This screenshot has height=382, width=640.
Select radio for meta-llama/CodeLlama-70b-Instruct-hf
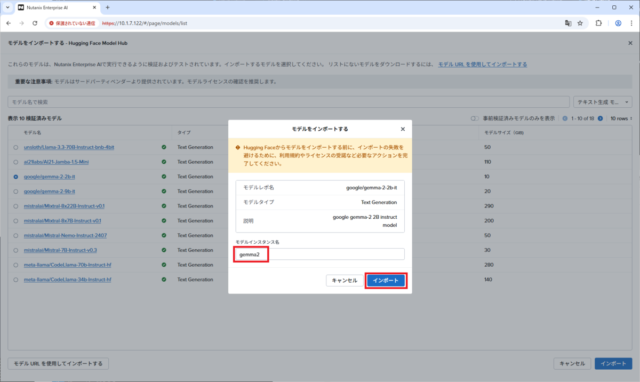tap(15, 265)
